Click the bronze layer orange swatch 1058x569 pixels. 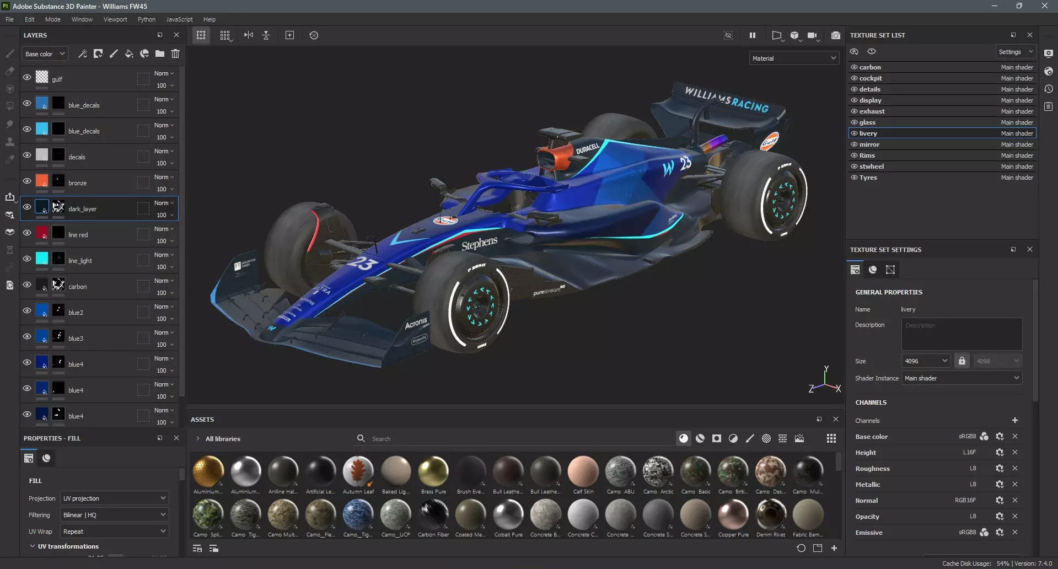tap(42, 180)
